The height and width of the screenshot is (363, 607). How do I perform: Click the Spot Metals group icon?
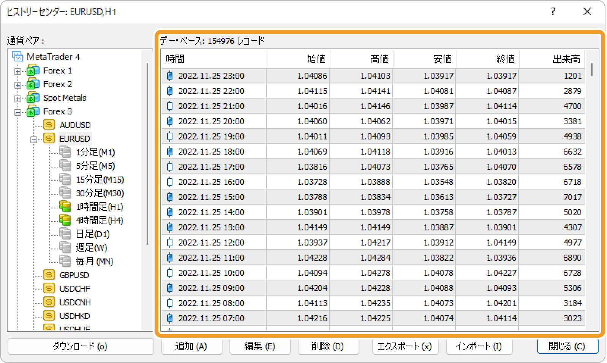pos(33,98)
